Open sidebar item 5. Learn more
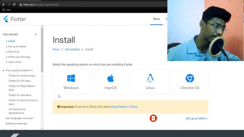Image resolution: width=244 pixels, height=137 pixels. tap(14, 62)
